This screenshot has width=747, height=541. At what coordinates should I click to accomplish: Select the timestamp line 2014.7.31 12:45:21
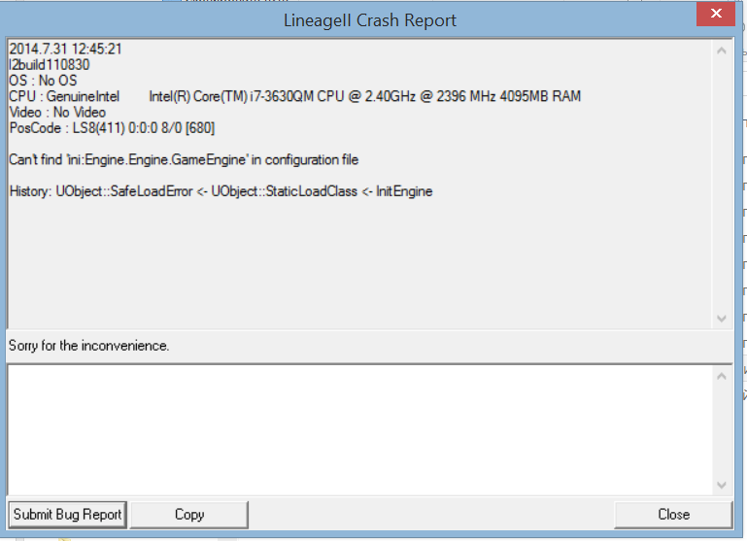tap(66, 49)
